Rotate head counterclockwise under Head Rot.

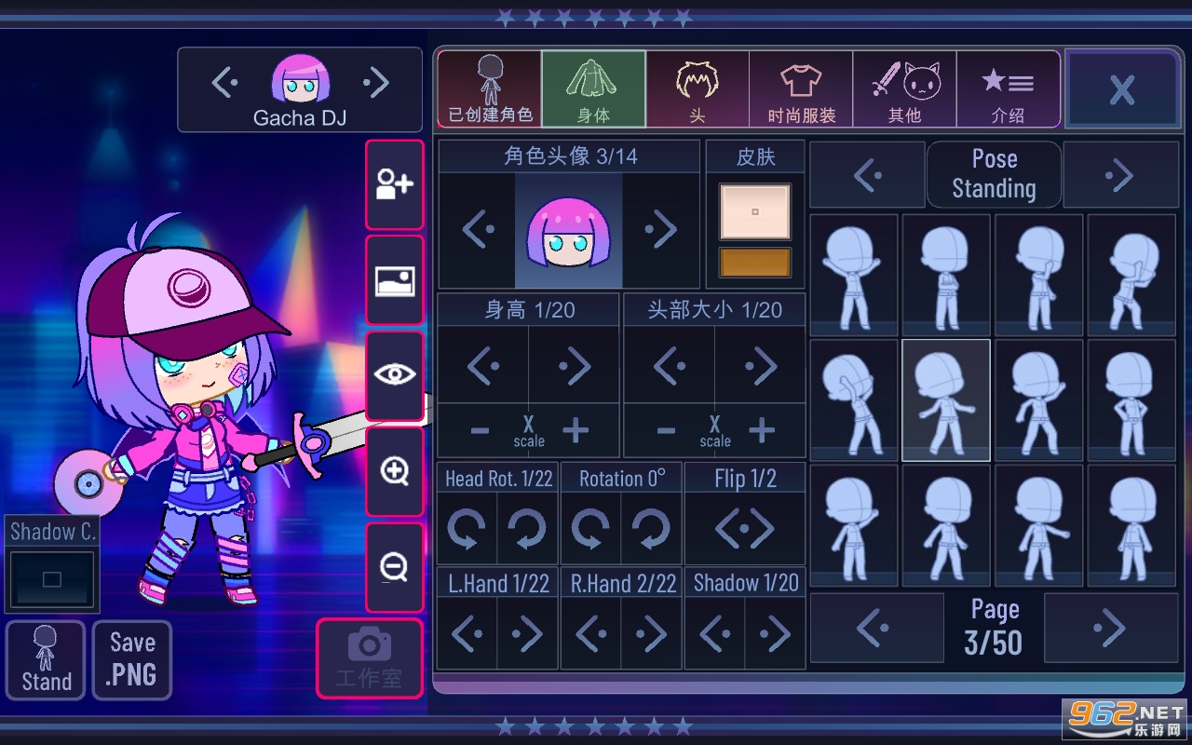(x=467, y=529)
